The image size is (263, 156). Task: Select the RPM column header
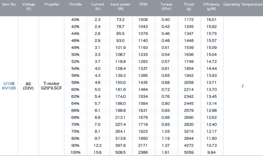[144, 4]
